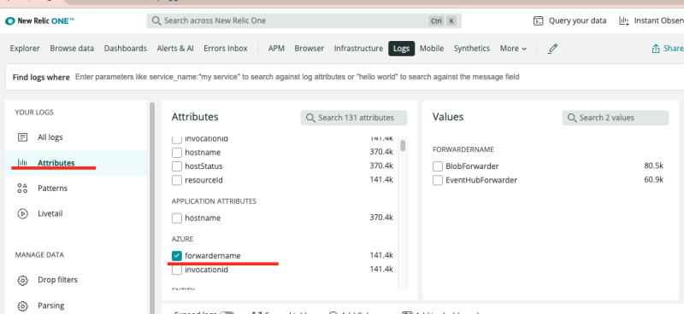Go to Infrastructure
The width and height of the screenshot is (684, 314).
358,49
